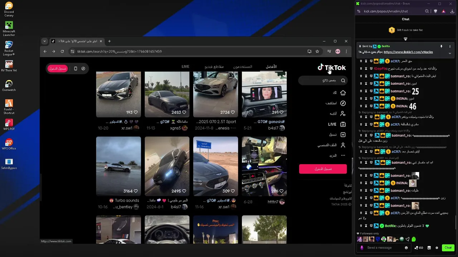Click the pink login button in sidebar

(x=323, y=169)
